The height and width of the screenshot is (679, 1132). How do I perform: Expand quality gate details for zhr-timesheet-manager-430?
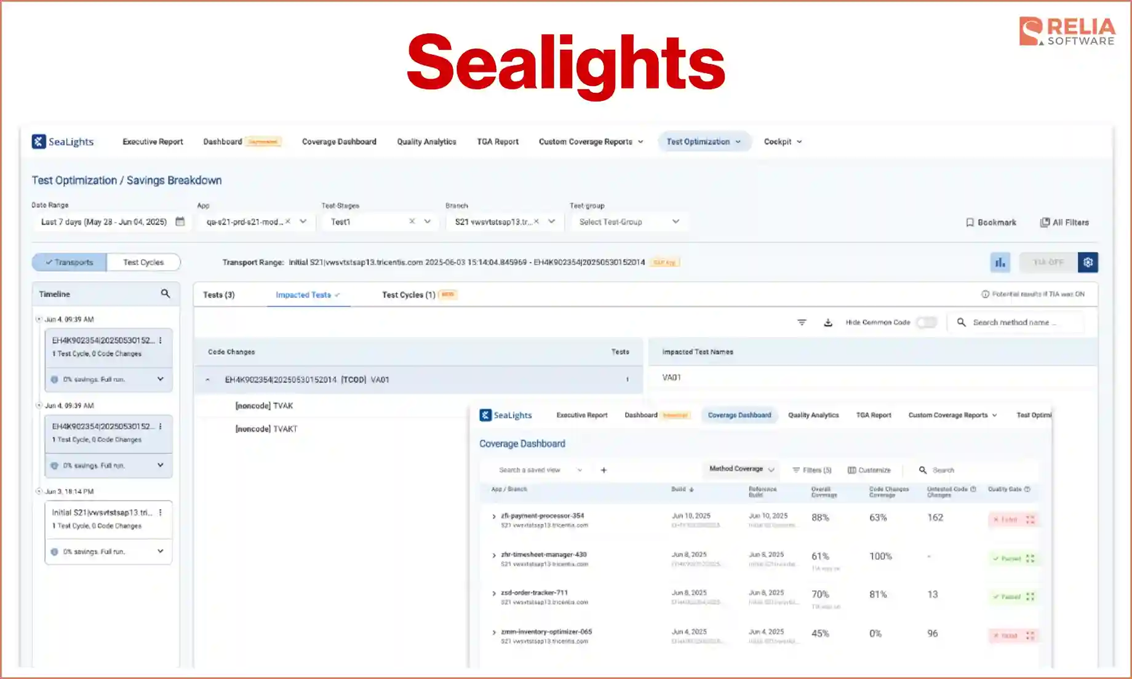[x=1030, y=558]
